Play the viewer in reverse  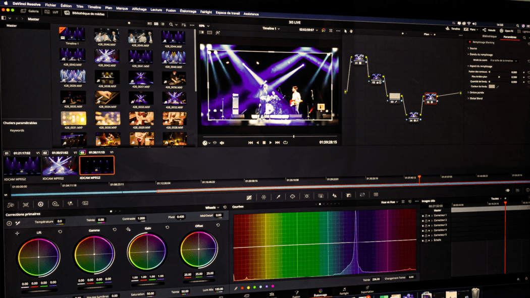click(x=257, y=143)
